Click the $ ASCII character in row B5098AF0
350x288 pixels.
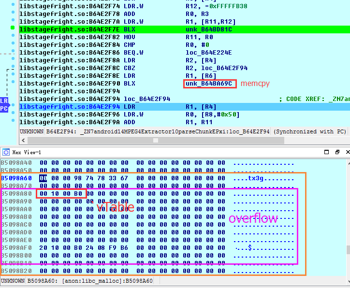coord(250,247)
